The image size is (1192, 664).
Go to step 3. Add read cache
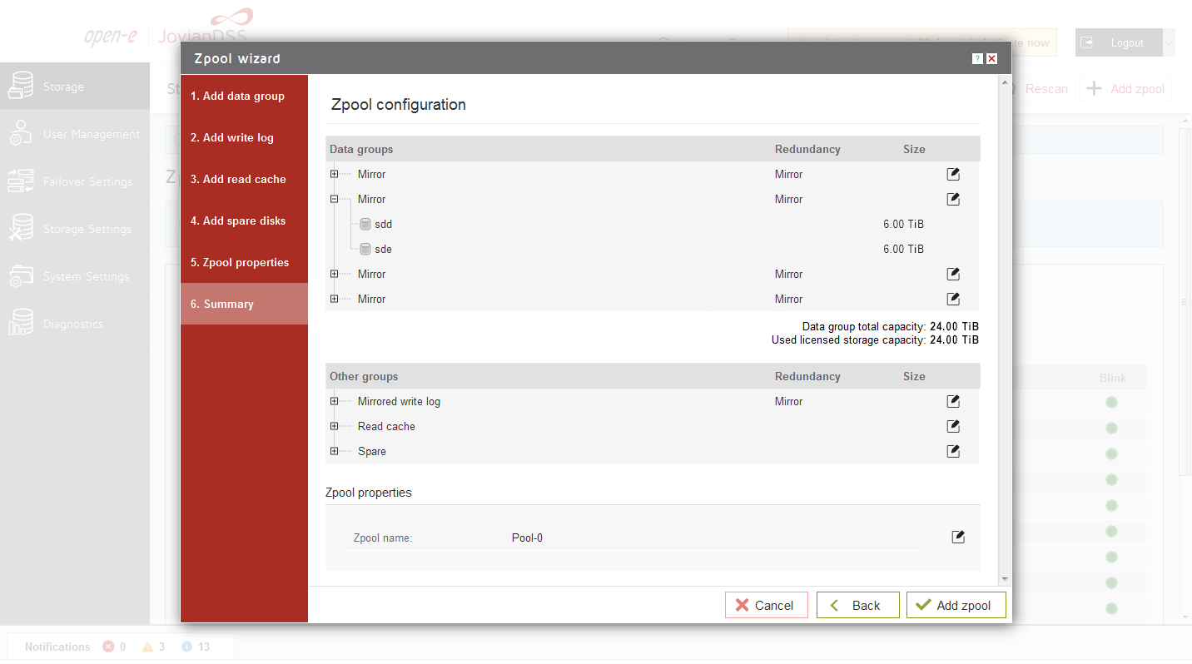(x=244, y=179)
